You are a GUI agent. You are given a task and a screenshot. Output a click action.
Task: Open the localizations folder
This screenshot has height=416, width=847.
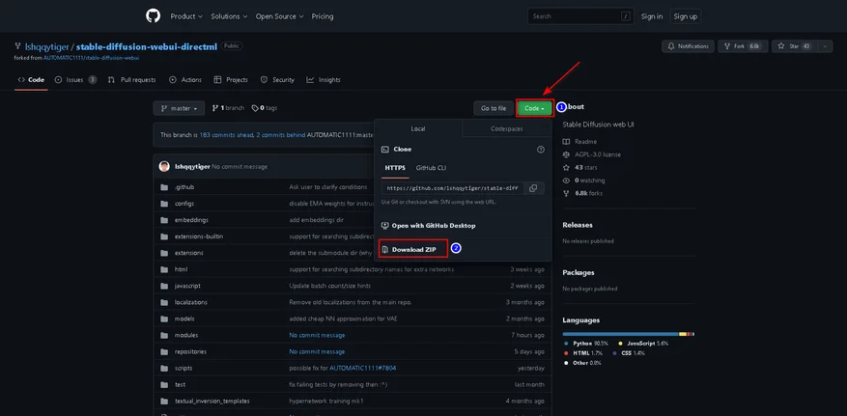[x=190, y=302]
